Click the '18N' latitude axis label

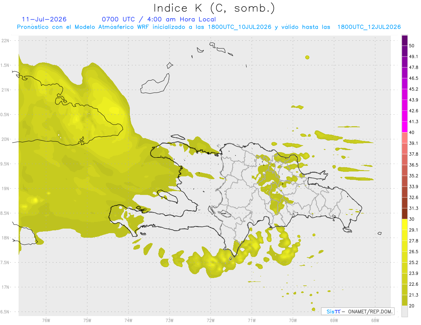coord(6,238)
